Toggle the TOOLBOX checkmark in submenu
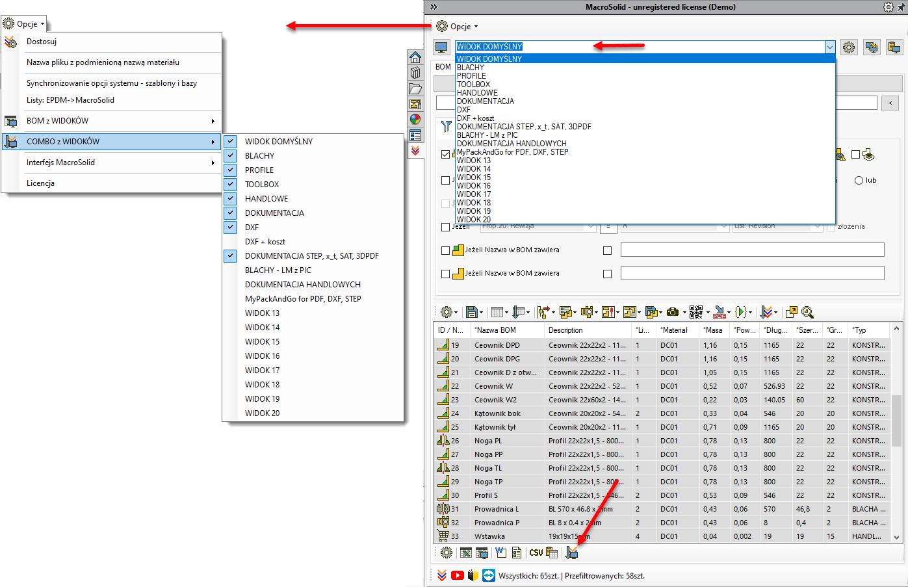The height and width of the screenshot is (587, 908). (x=230, y=184)
